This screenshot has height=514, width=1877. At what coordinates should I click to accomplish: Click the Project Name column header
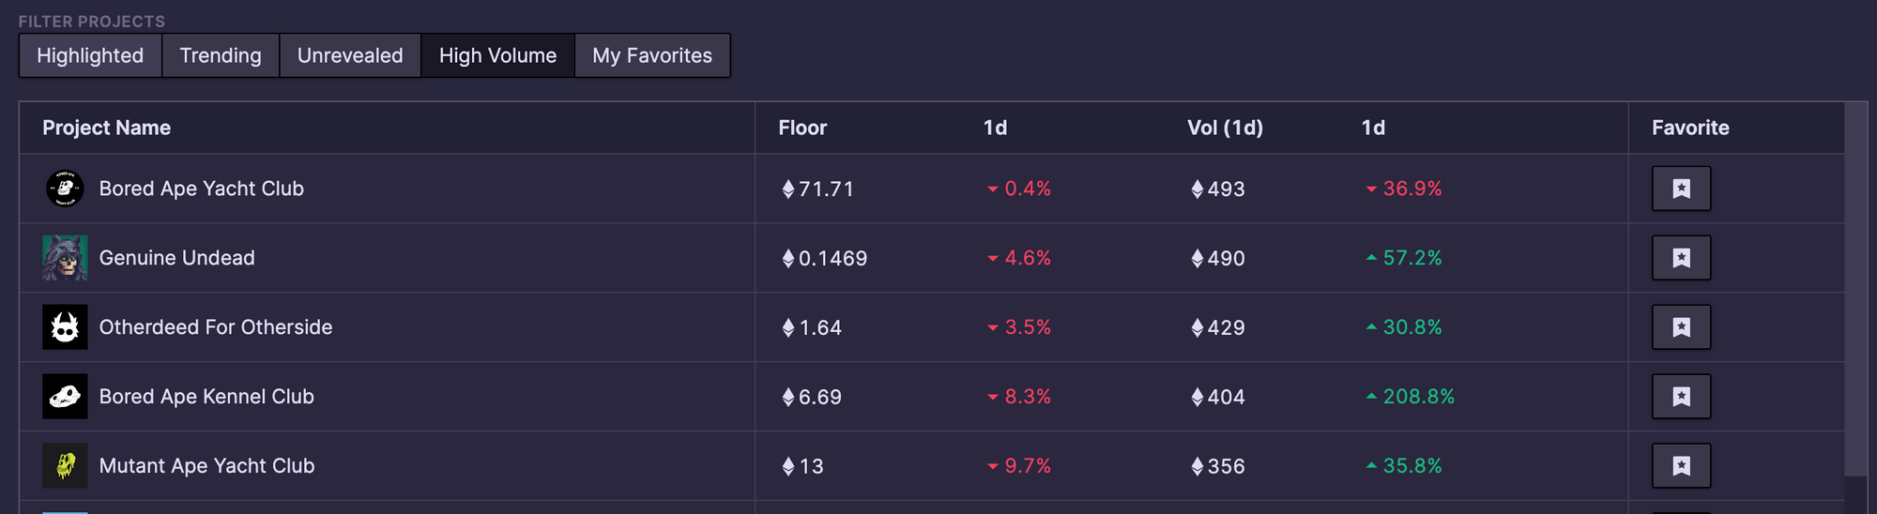coord(106,128)
